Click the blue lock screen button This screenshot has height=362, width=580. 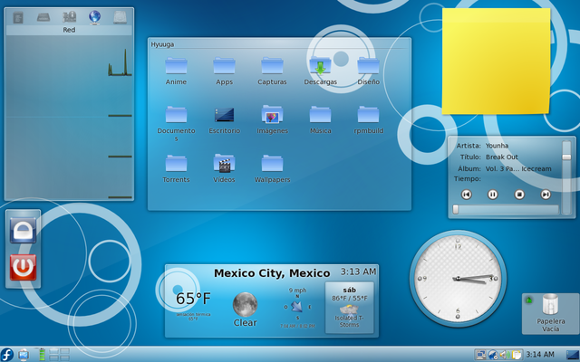[x=23, y=230]
